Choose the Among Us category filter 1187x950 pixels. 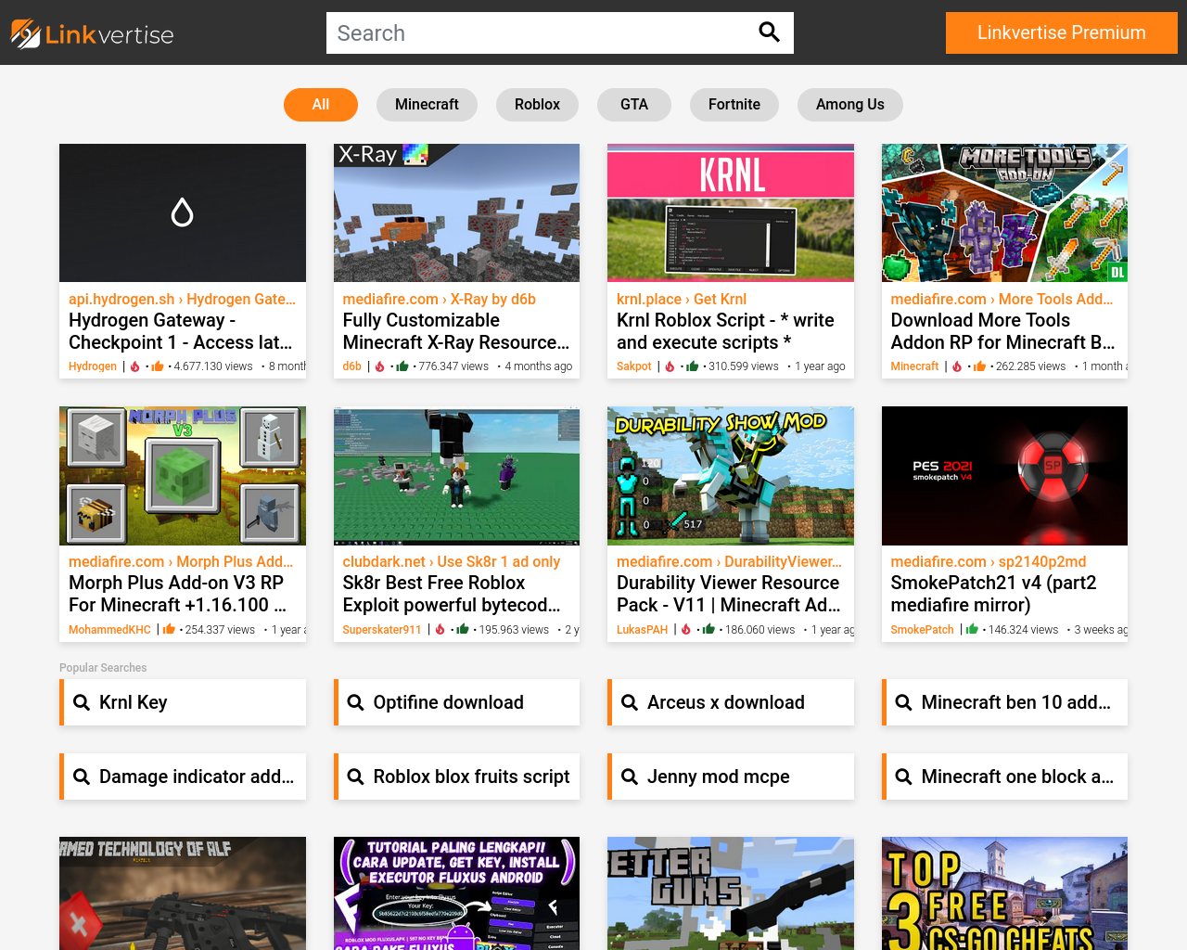[850, 105]
